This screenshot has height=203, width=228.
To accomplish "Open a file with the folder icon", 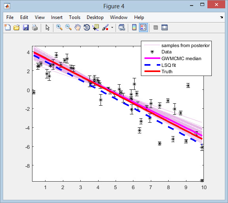I will 17,27.
